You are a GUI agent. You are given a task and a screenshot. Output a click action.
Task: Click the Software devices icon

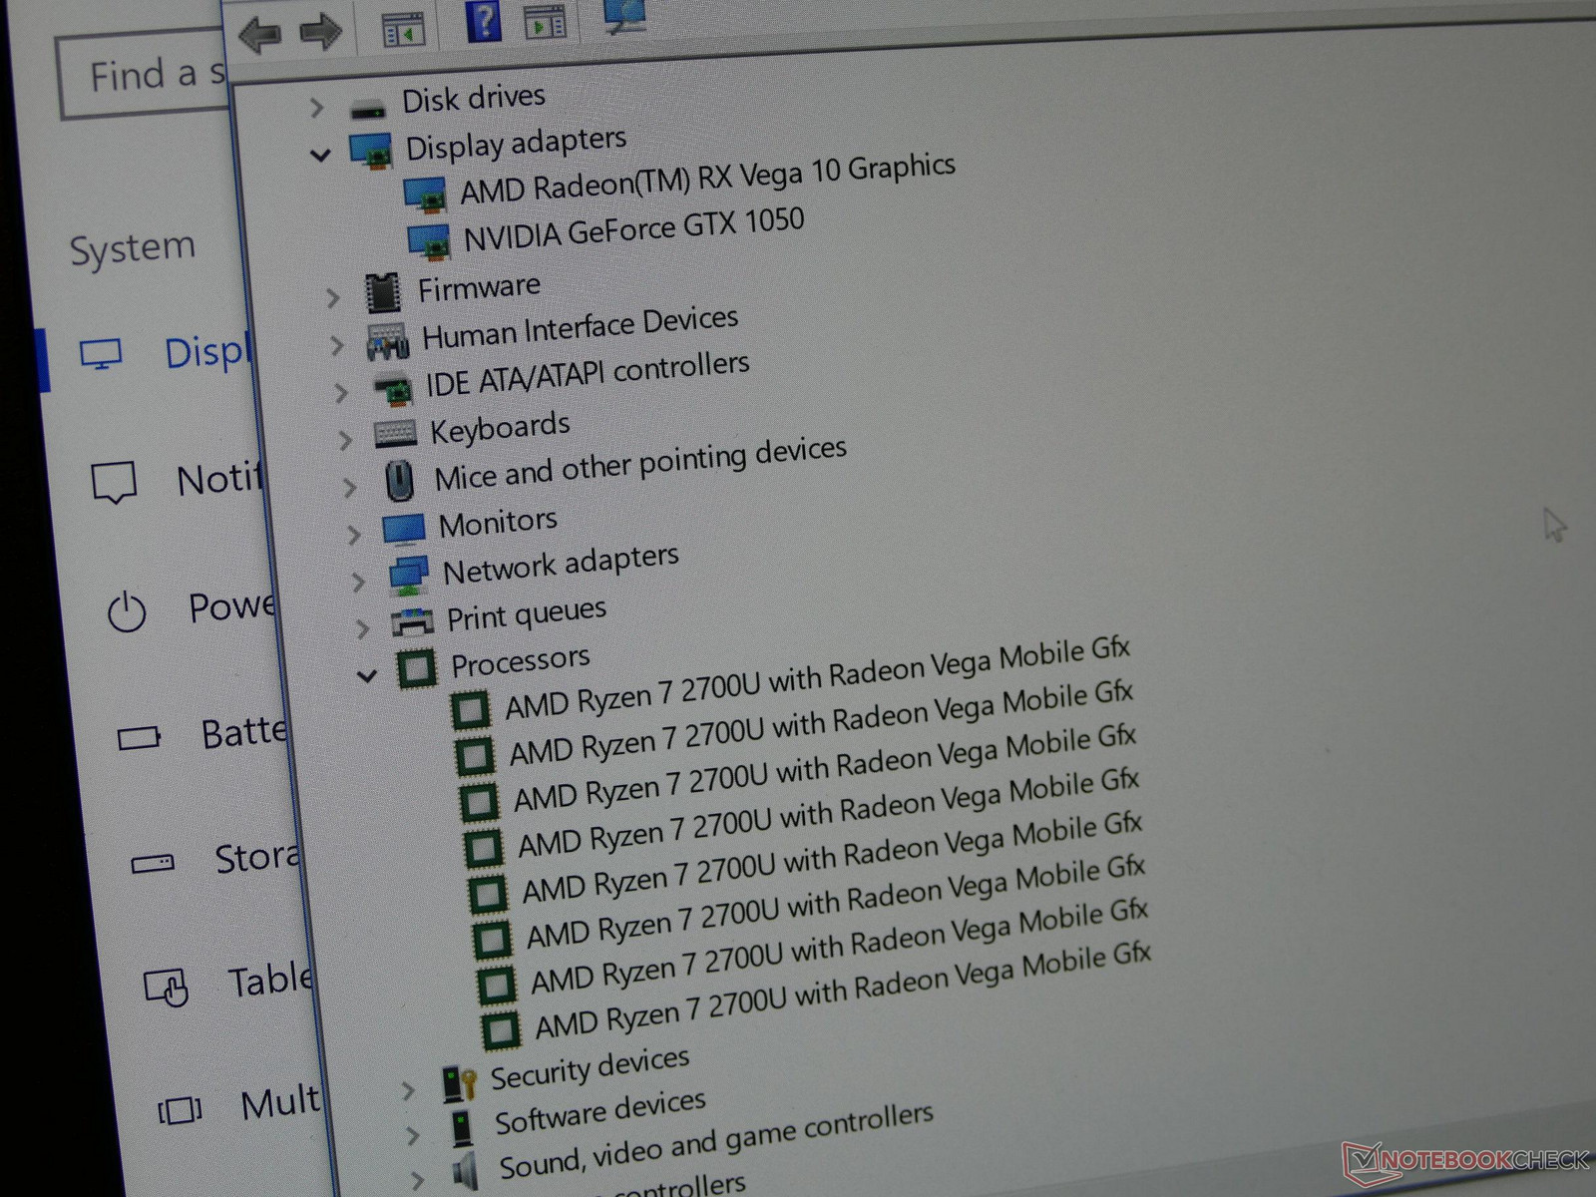pyautogui.click(x=461, y=1129)
